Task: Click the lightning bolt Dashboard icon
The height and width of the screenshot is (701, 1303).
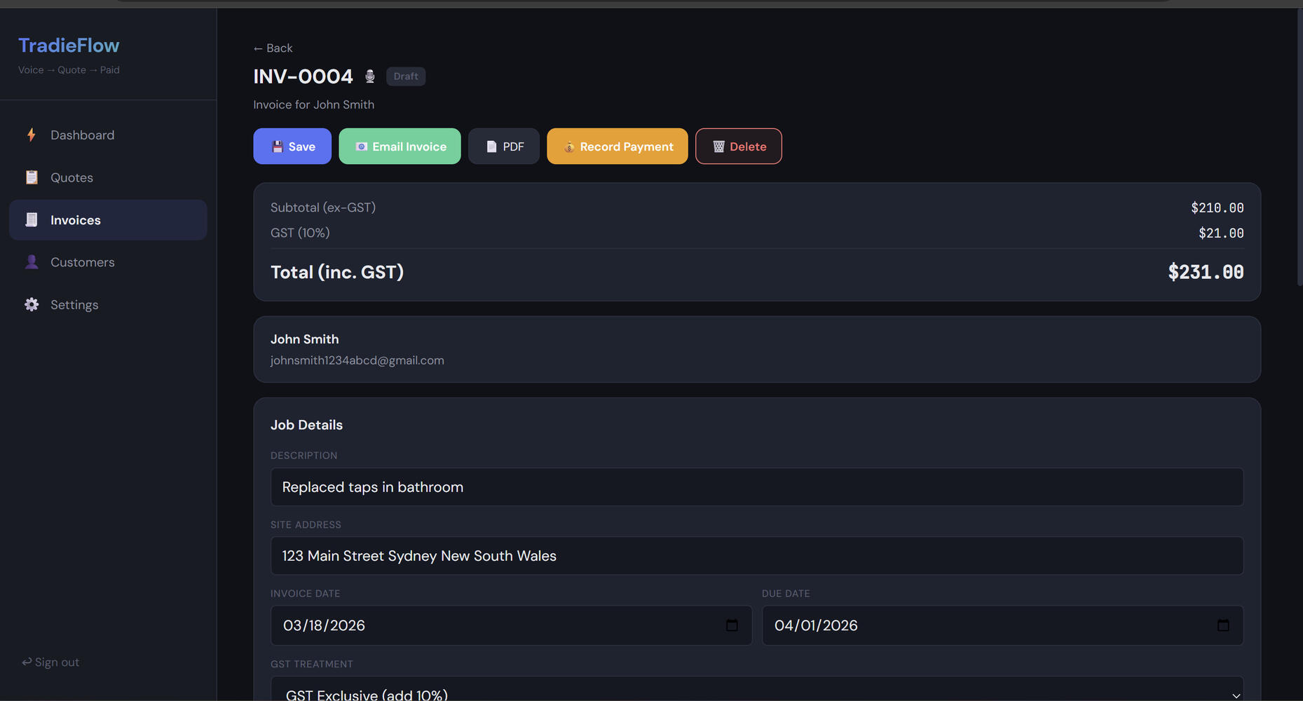Action: coord(32,135)
